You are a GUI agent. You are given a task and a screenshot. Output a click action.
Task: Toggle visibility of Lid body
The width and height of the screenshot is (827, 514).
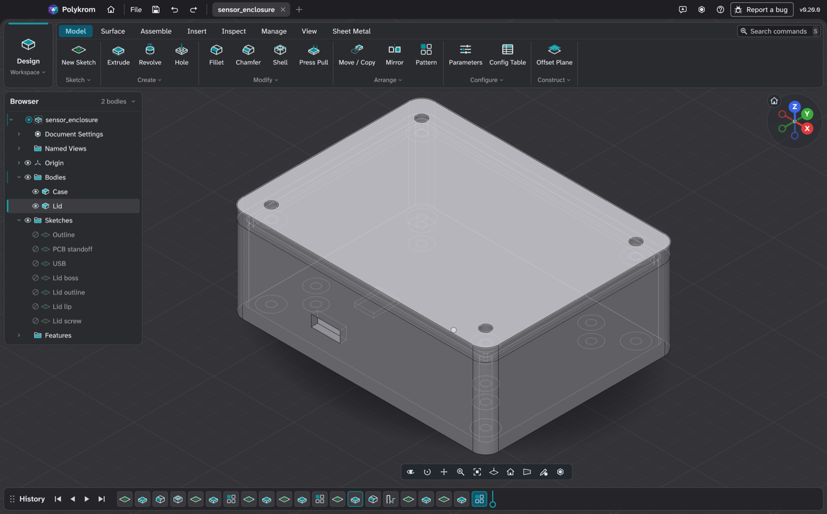(36, 206)
